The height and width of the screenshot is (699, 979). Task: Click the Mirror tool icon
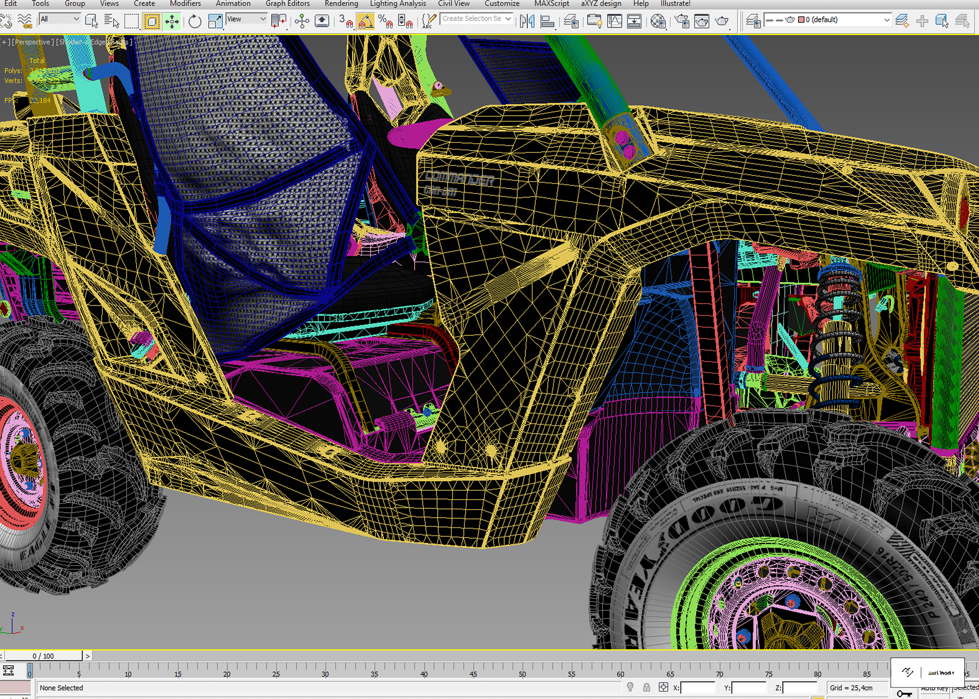[527, 21]
